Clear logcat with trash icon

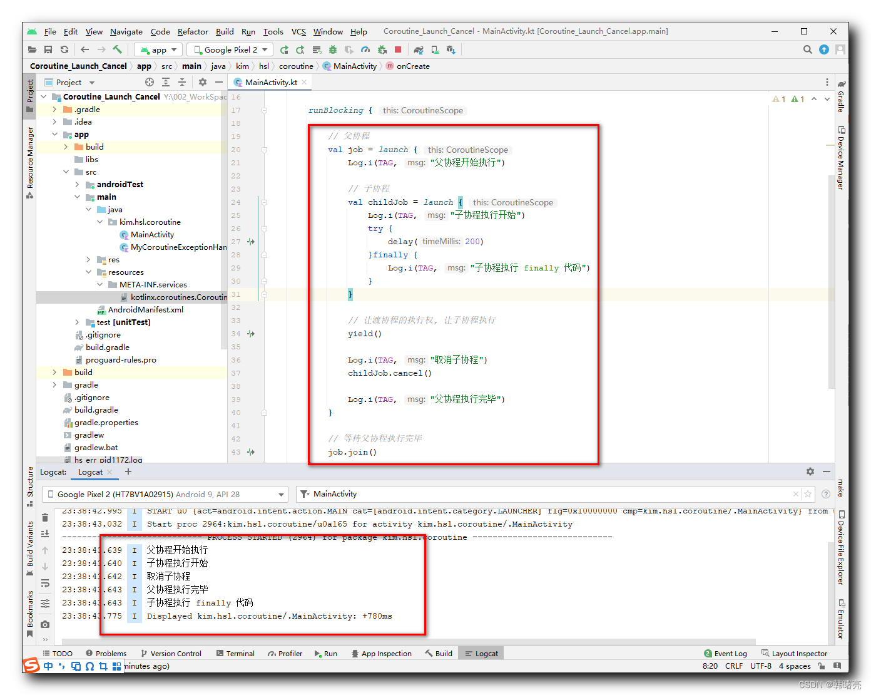[45, 517]
